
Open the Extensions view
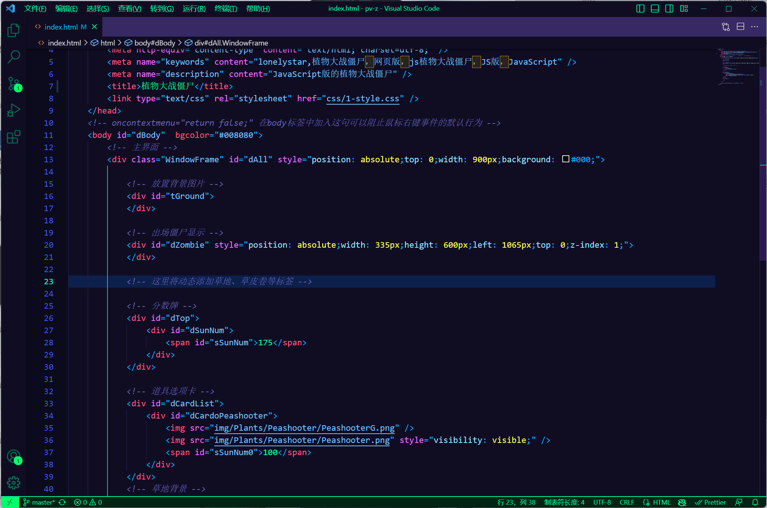(x=14, y=137)
